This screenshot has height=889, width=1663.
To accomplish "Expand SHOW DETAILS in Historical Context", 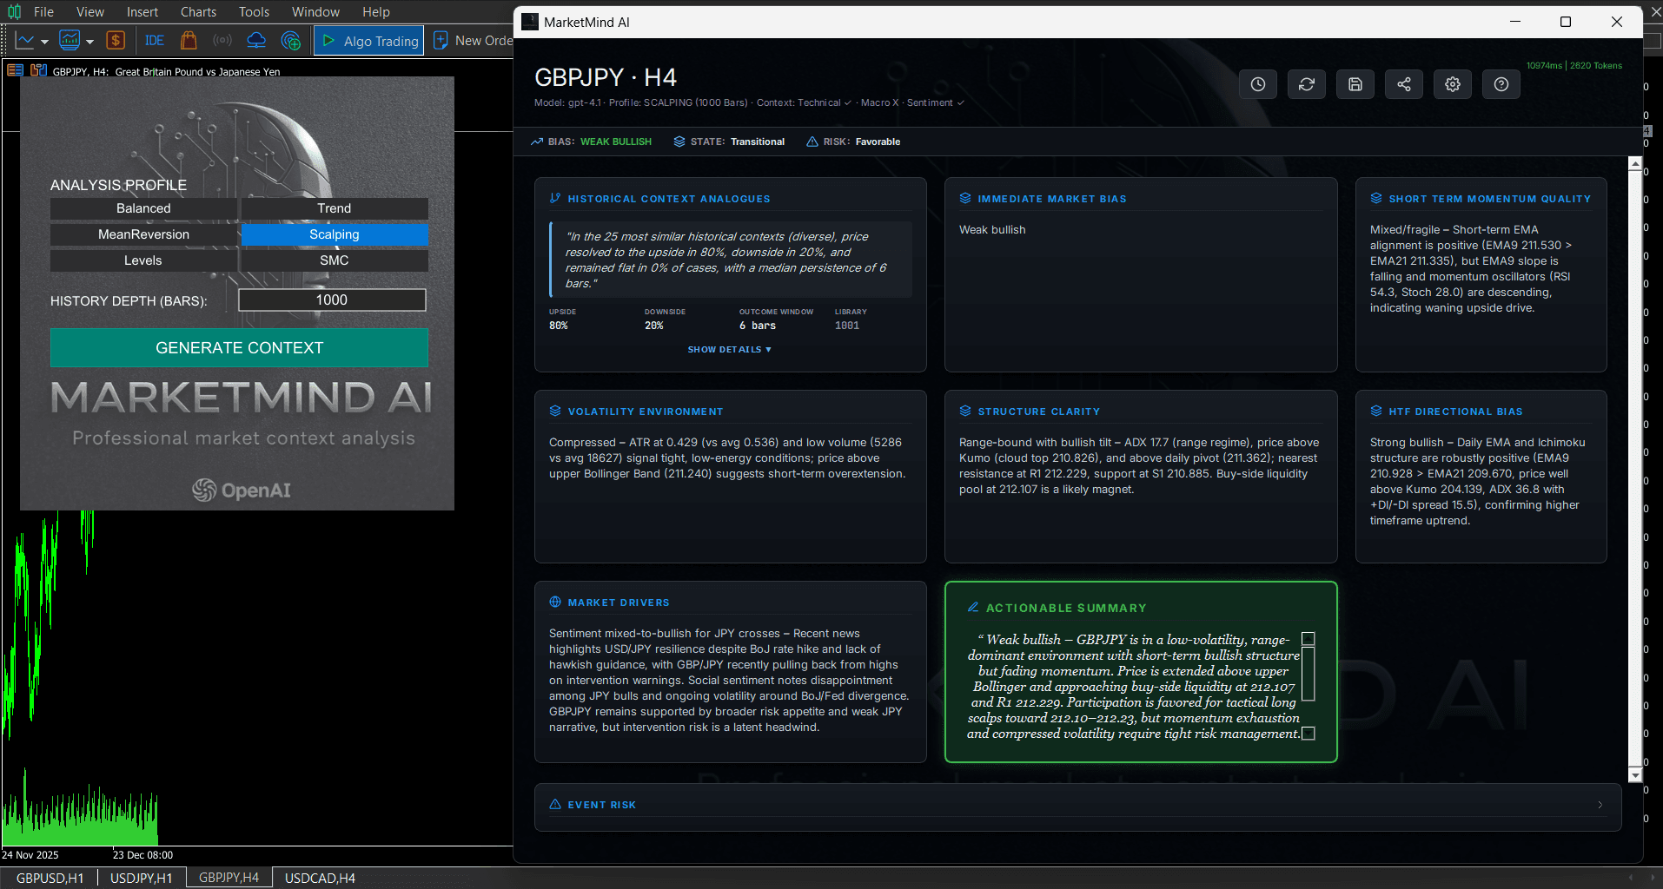I will (729, 349).
